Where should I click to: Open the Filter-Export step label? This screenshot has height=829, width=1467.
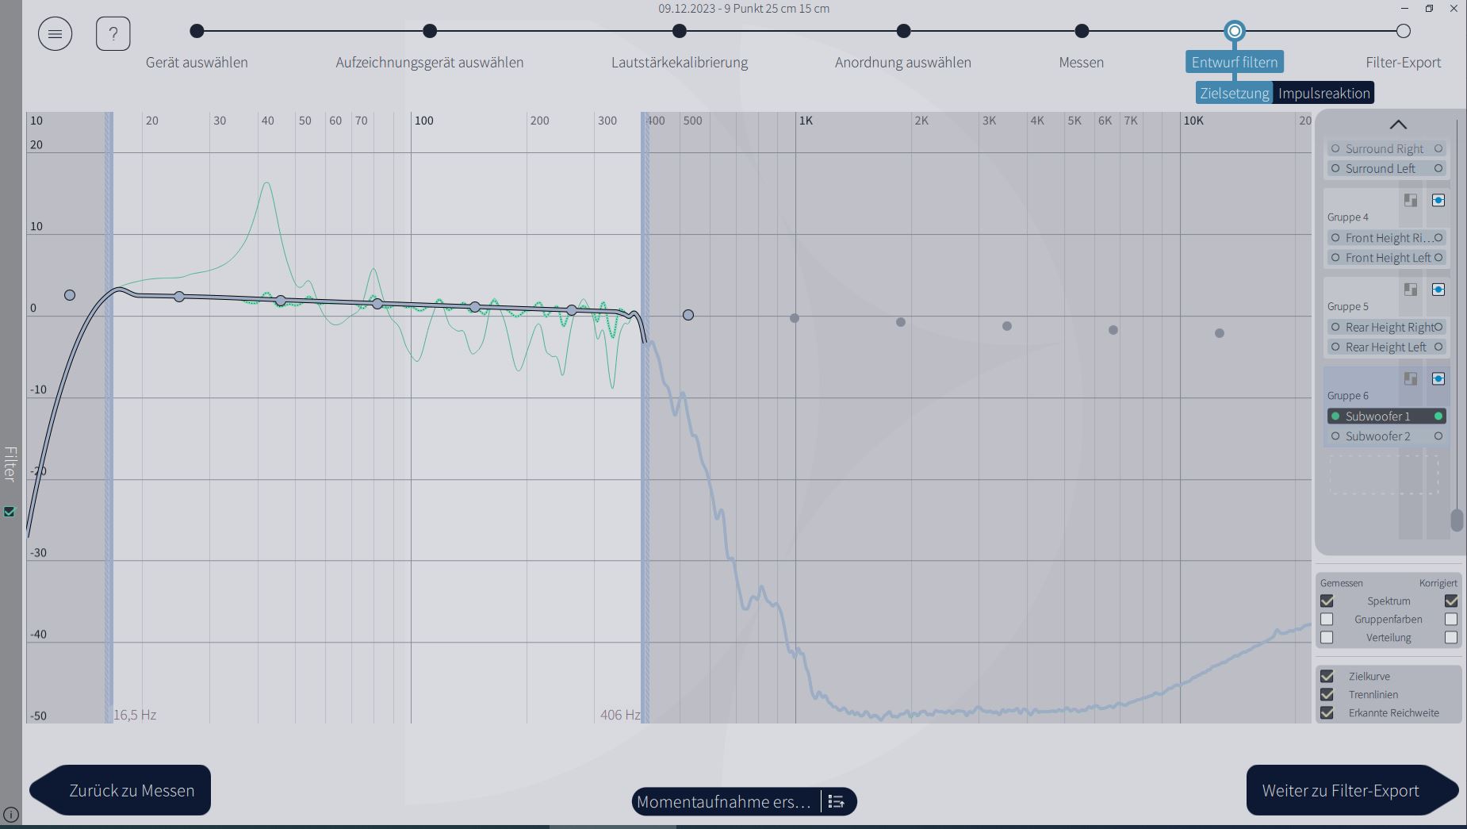[x=1404, y=62]
